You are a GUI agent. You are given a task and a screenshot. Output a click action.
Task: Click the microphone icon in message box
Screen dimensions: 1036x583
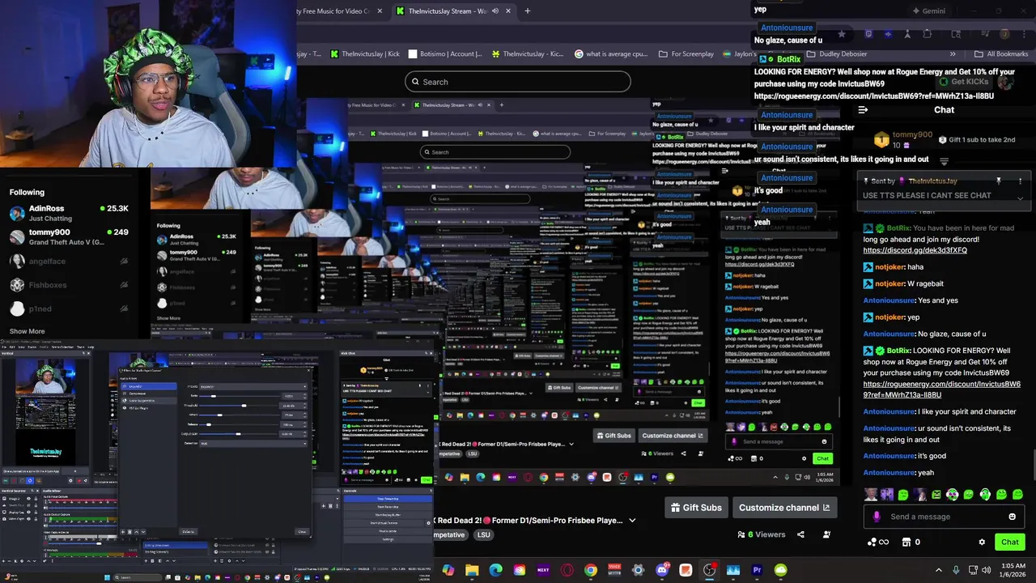[x=877, y=517]
